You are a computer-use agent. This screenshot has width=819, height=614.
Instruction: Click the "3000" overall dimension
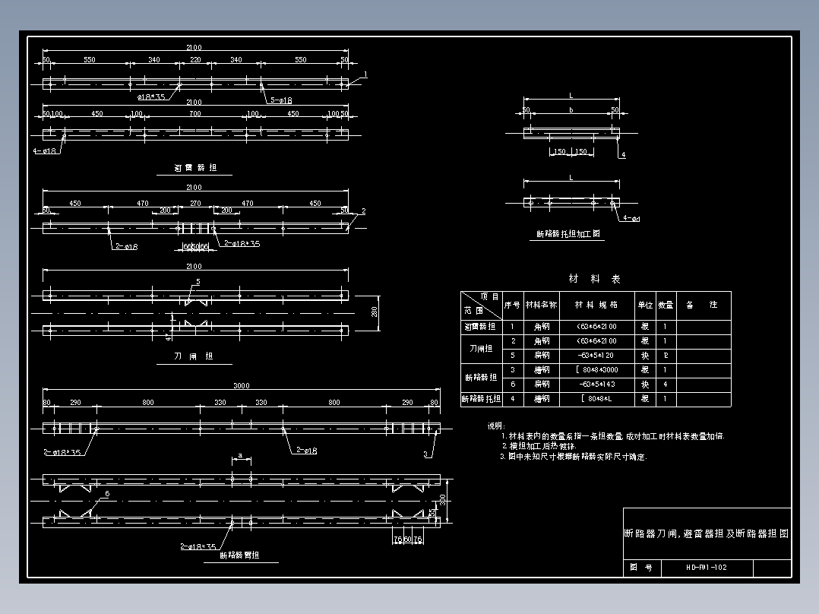pyautogui.click(x=242, y=385)
